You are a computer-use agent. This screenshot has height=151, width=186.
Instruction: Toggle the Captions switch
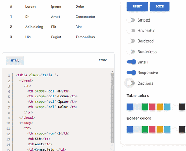point(131,83)
